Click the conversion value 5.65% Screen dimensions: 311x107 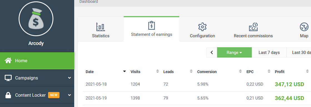[x=203, y=98]
